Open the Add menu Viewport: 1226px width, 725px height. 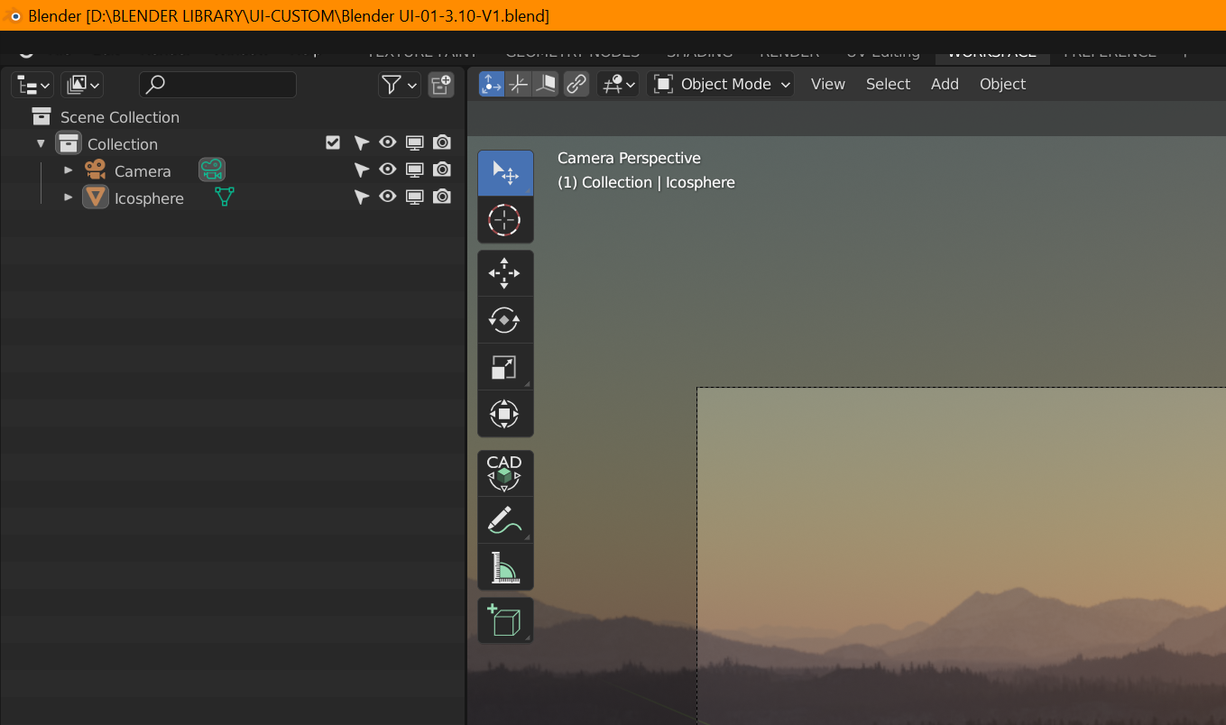(945, 84)
